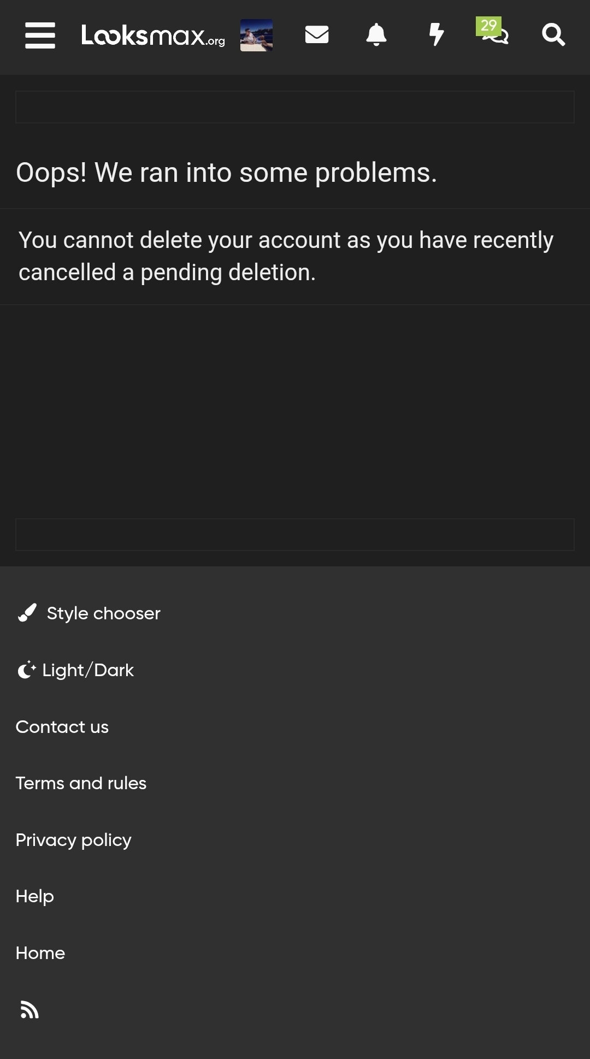Click the green 29 unread badge
The height and width of the screenshot is (1059, 590).
coord(488,26)
